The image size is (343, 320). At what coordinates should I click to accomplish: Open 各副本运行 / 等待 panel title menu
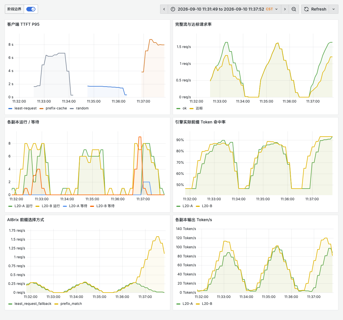(x=23, y=122)
